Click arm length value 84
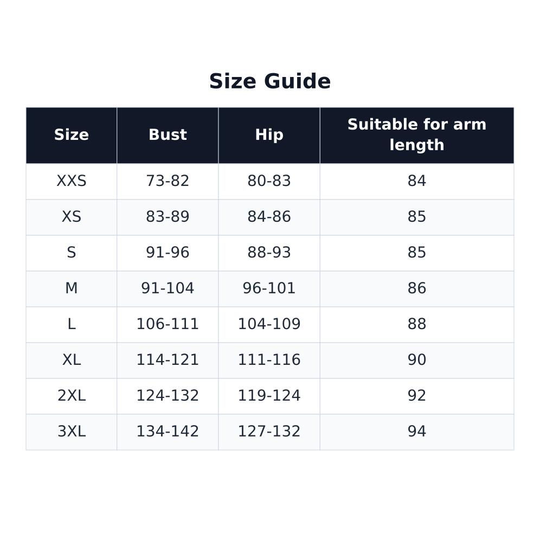This screenshot has width=540, height=540. [417, 181]
